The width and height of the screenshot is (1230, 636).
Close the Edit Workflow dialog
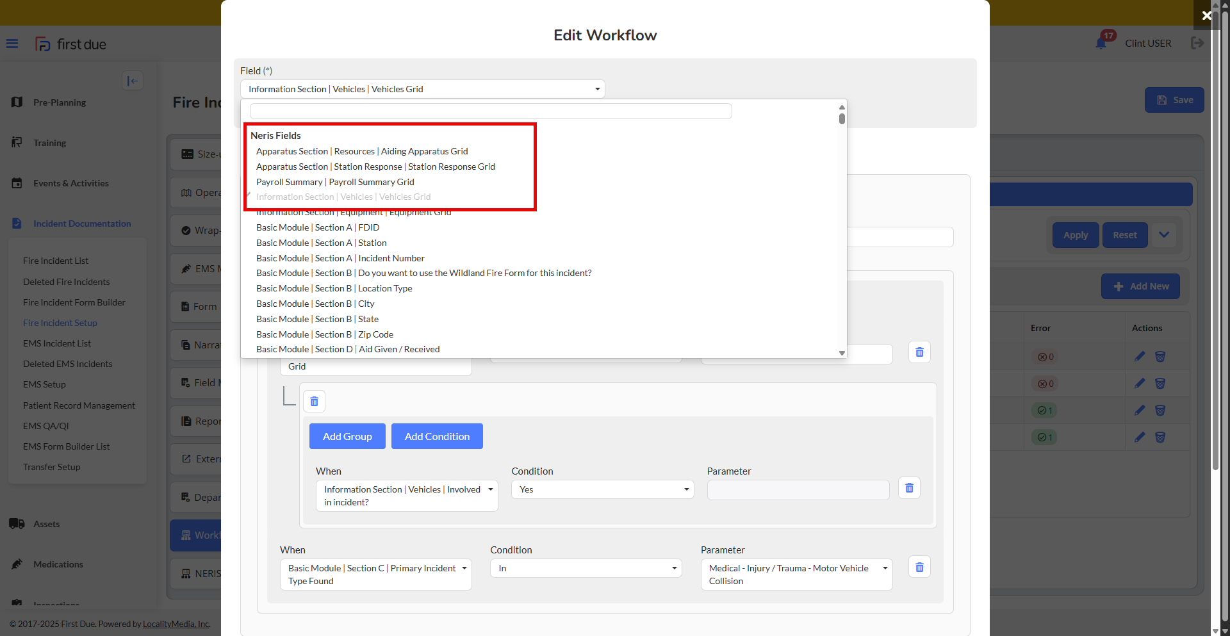1206,15
